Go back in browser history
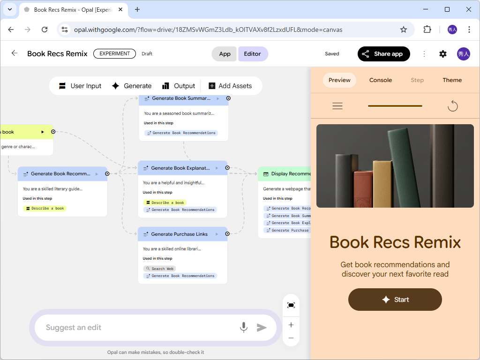This screenshot has width=480, height=360. point(11,30)
